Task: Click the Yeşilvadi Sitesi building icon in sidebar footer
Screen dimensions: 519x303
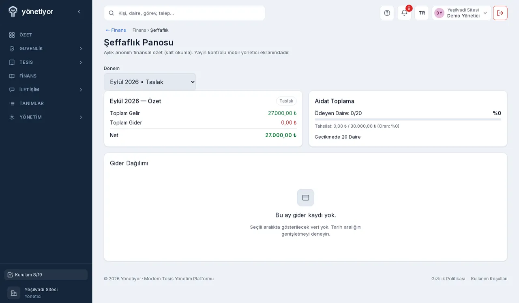Action: coord(14,293)
